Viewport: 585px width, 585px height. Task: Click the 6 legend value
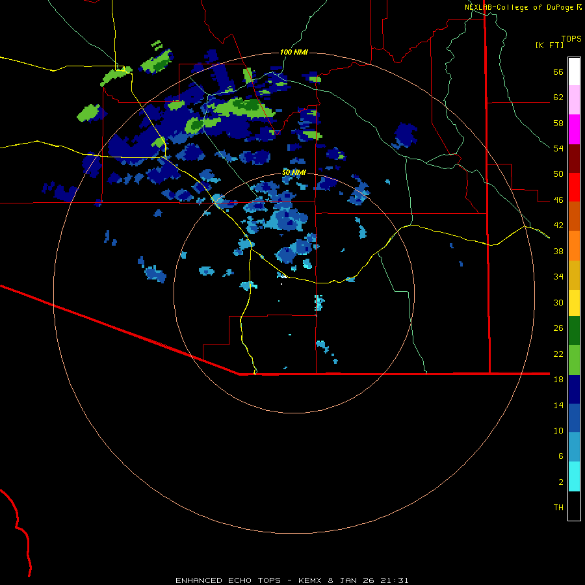point(561,456)
